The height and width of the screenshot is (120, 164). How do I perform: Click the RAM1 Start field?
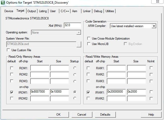(x=116, y=68)
